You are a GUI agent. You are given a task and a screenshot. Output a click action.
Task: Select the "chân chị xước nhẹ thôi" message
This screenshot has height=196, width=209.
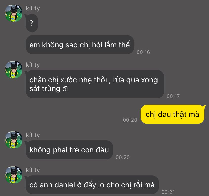(x=95, y=84)
